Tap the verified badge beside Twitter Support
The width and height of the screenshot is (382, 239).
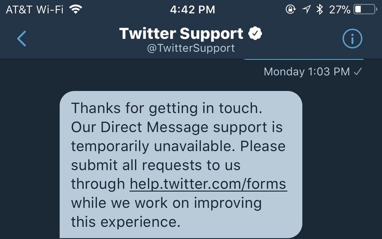(255, 34)
